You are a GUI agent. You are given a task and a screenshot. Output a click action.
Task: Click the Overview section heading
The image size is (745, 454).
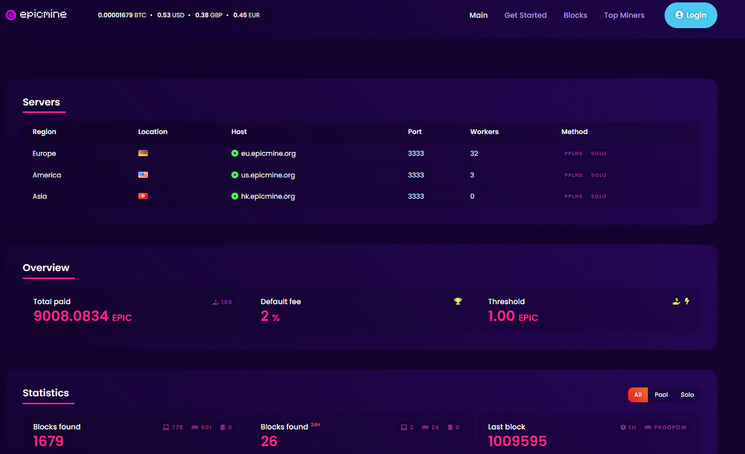click(46, 268)
